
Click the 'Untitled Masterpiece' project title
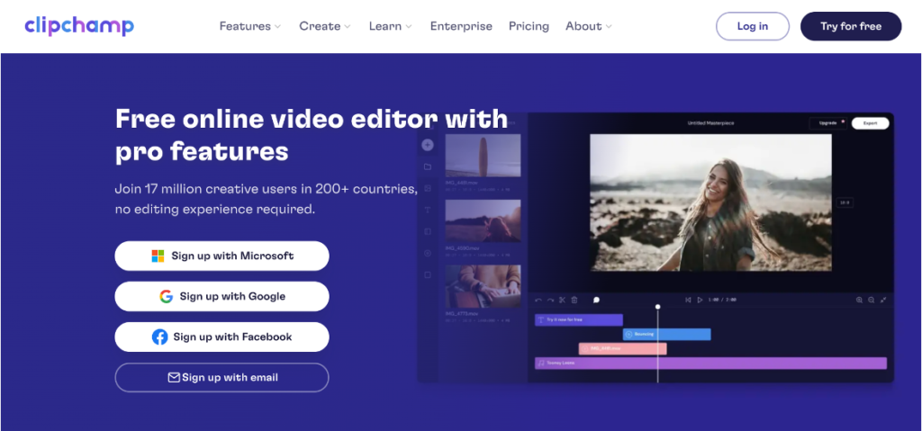(x=711, y=123)
